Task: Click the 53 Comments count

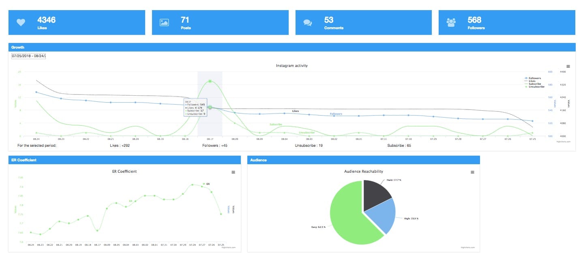Action: point(329,19)
